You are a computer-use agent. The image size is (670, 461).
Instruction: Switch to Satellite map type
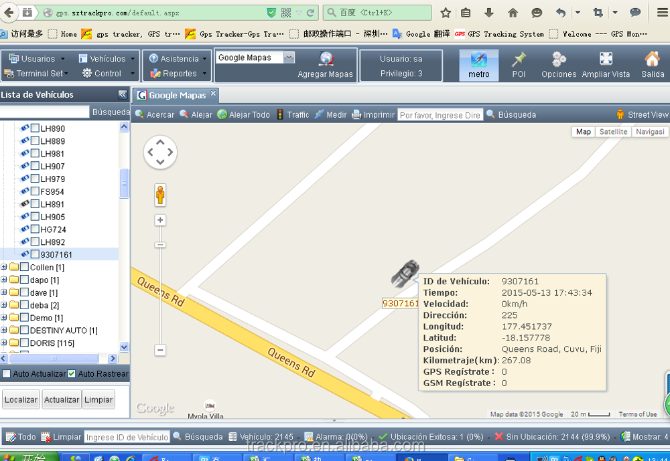tap(613, 131)
